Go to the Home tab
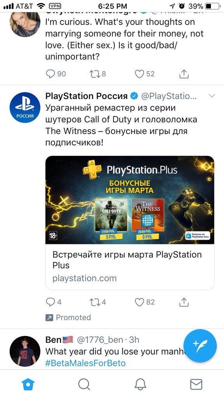 tap(28, 384)
